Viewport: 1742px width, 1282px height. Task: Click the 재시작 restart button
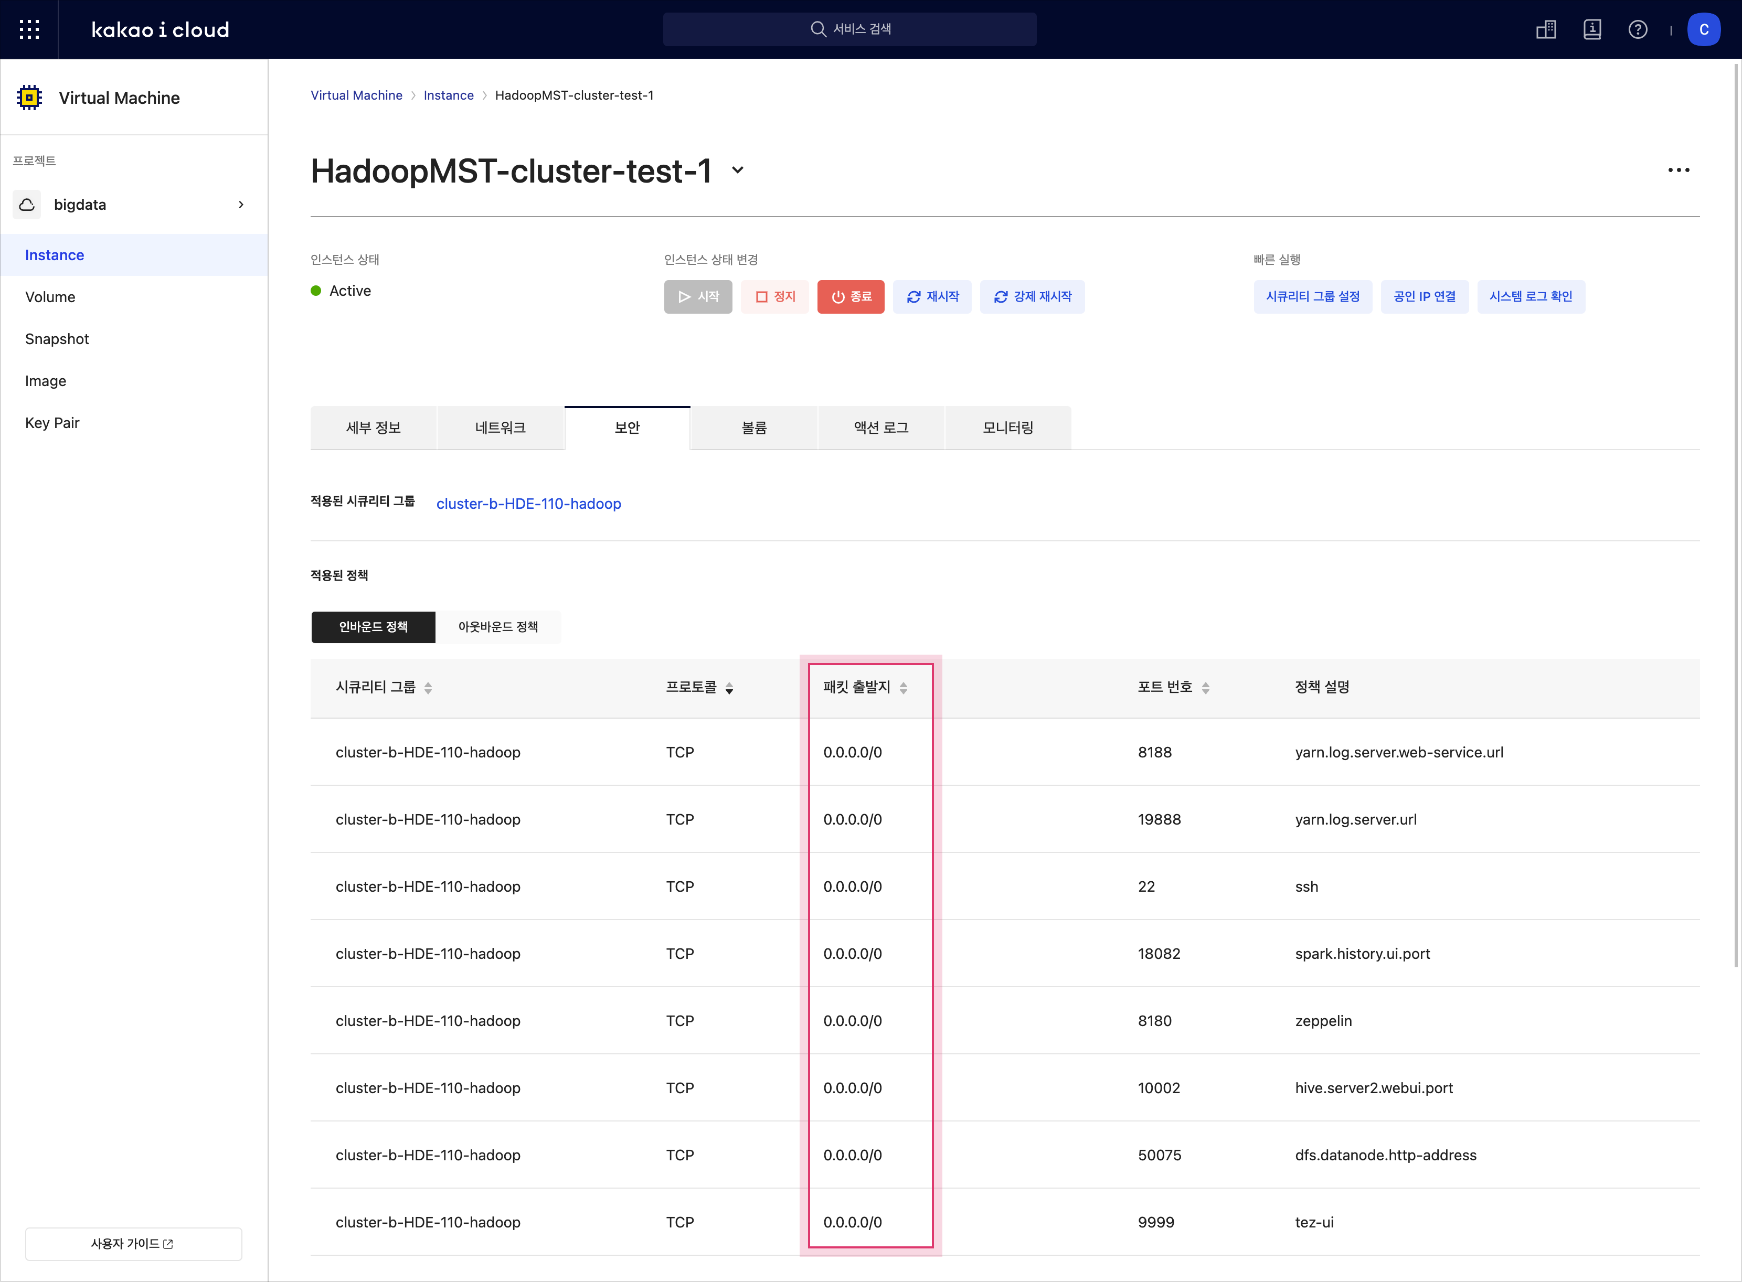coord(932,297)
